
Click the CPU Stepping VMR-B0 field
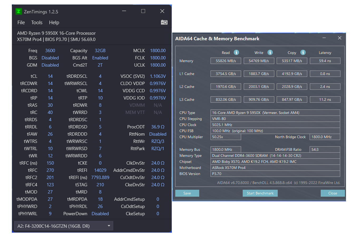275,119
